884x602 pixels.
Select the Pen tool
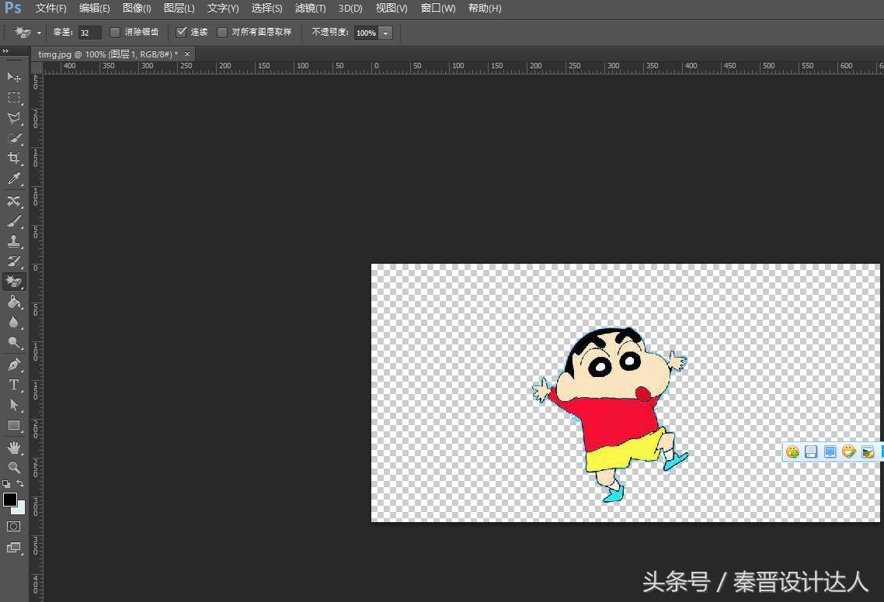coord(14,365)
